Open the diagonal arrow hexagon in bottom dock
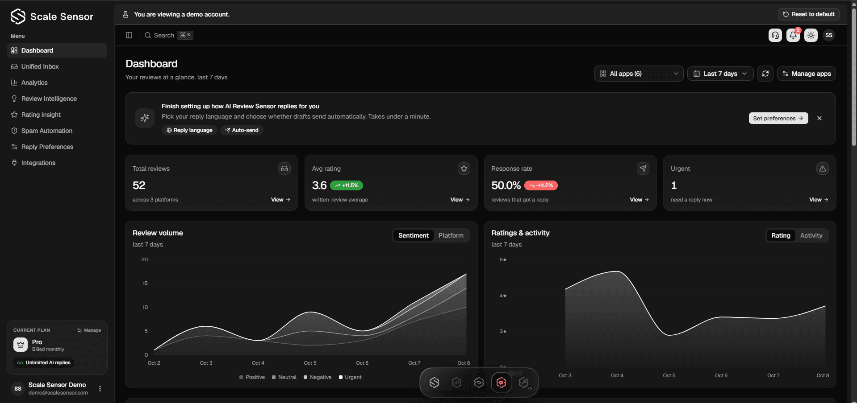 click(524, 382)
